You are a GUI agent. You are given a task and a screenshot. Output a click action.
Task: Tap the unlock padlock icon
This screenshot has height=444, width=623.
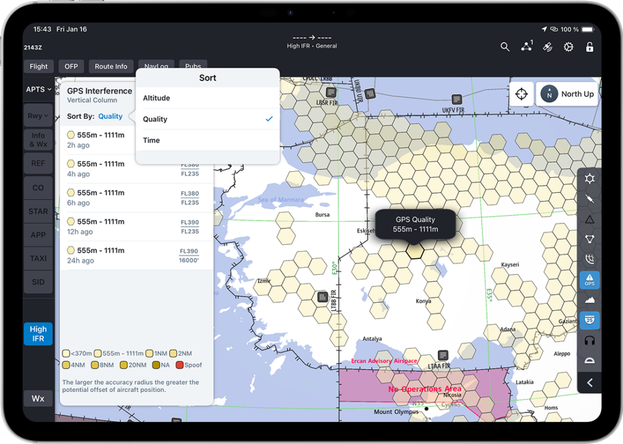click(590, 47)
